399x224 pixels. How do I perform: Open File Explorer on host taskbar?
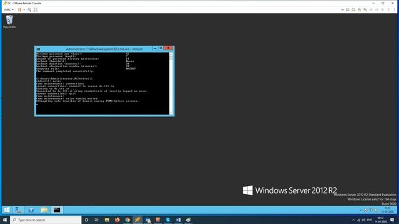coord(107,220)
